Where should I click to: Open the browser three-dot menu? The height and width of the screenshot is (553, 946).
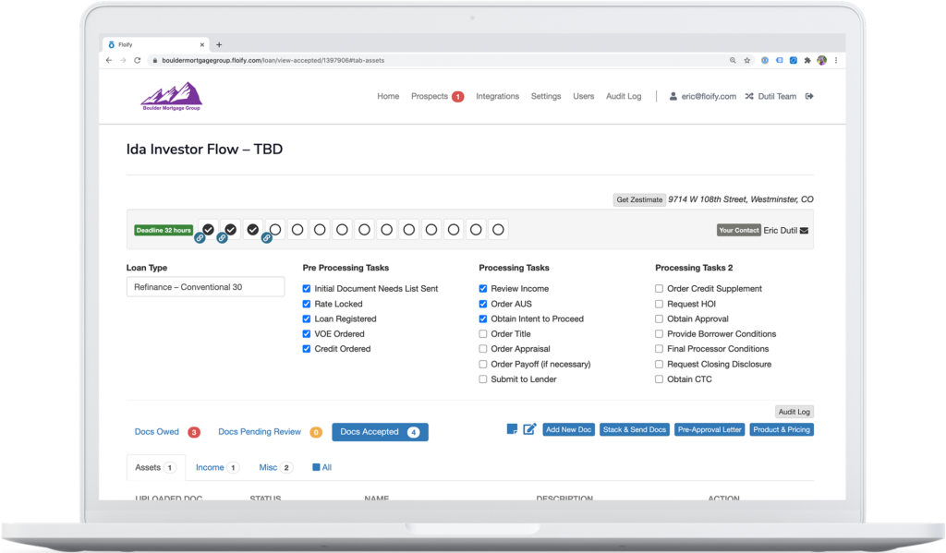pos(834,58)
